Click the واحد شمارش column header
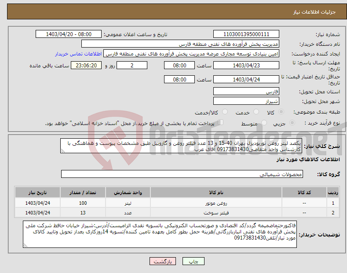This screenshot has width=347, height=273. pos(128,192)
